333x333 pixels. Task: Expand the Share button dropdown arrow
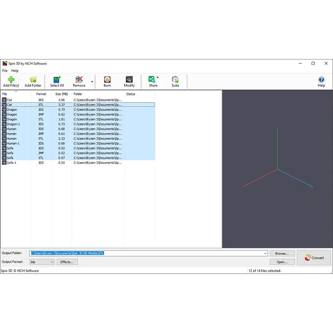tap(158, 78)
